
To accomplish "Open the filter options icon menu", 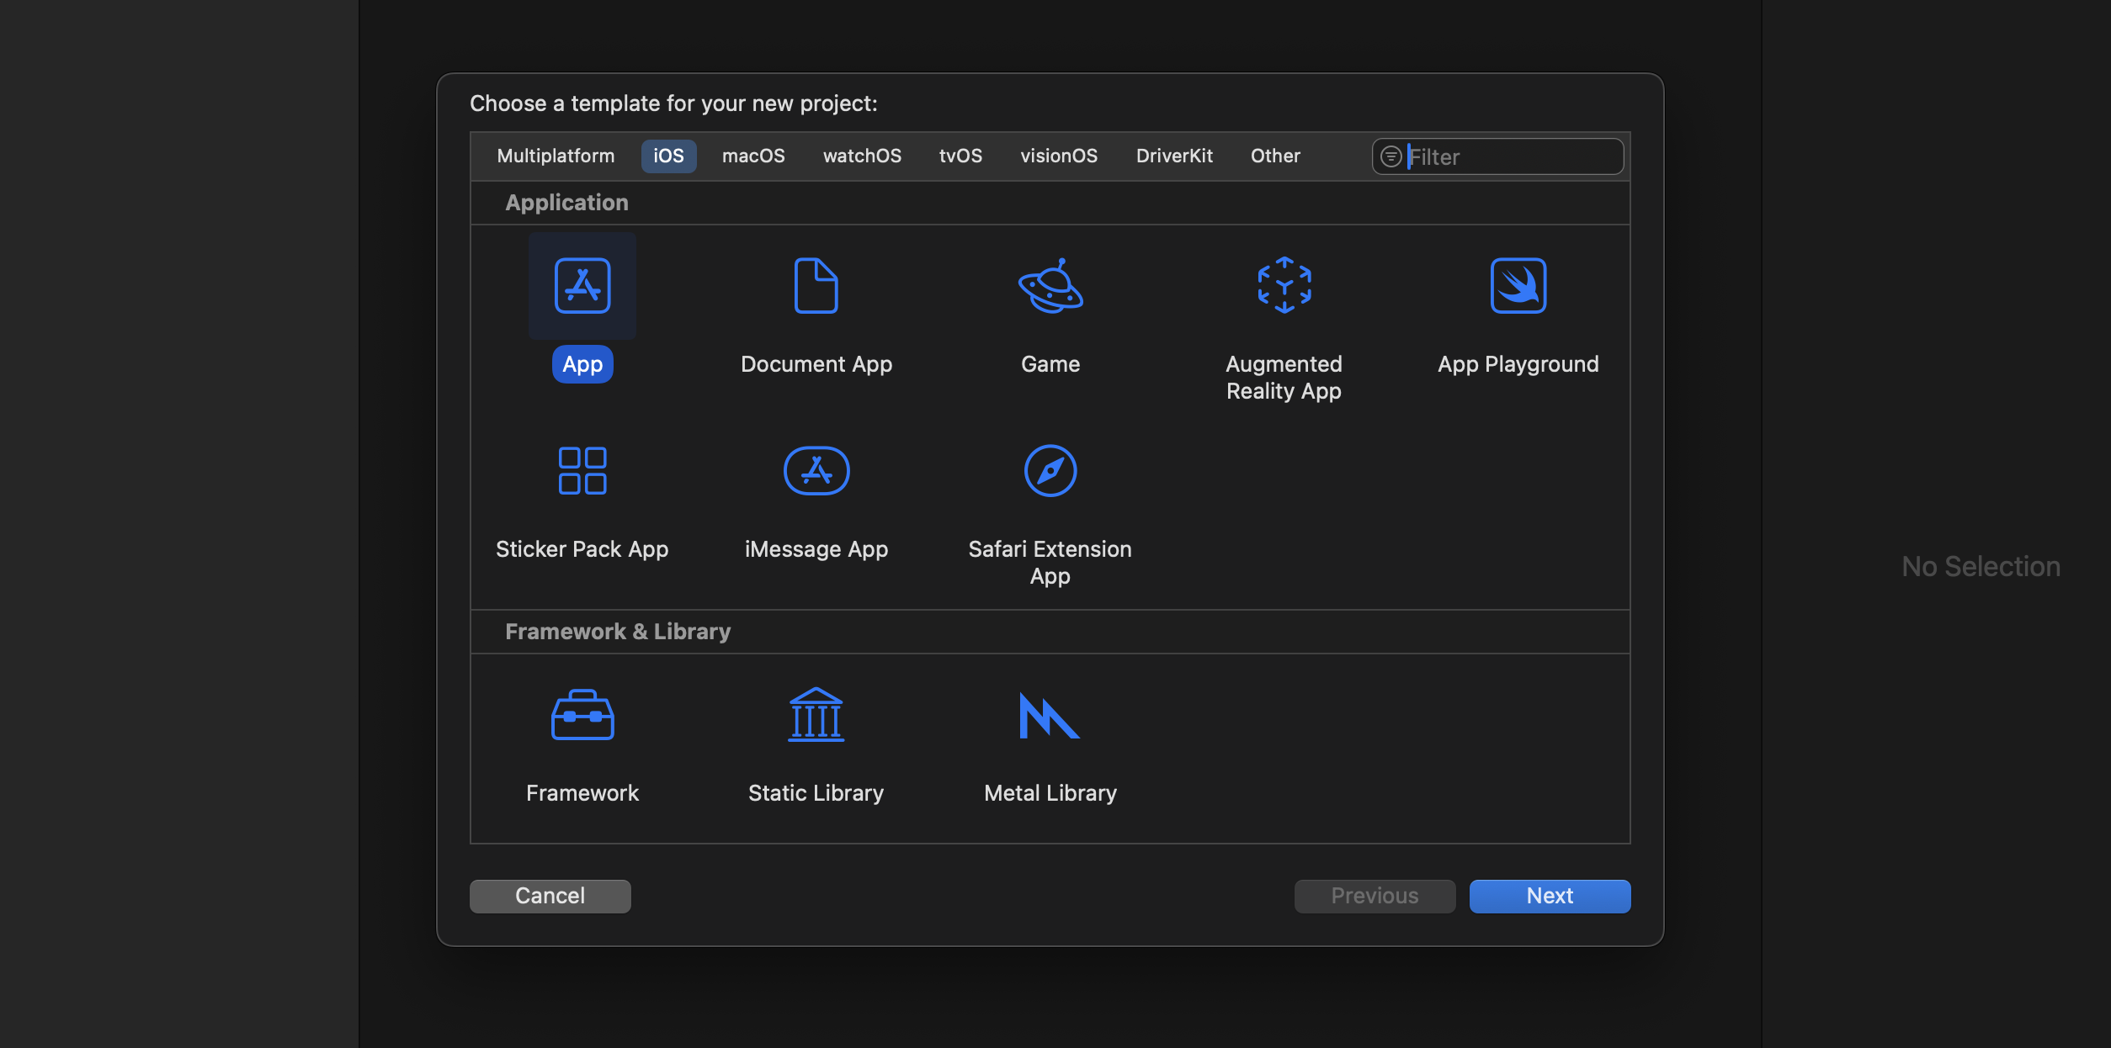I will tap(1391, 157).
